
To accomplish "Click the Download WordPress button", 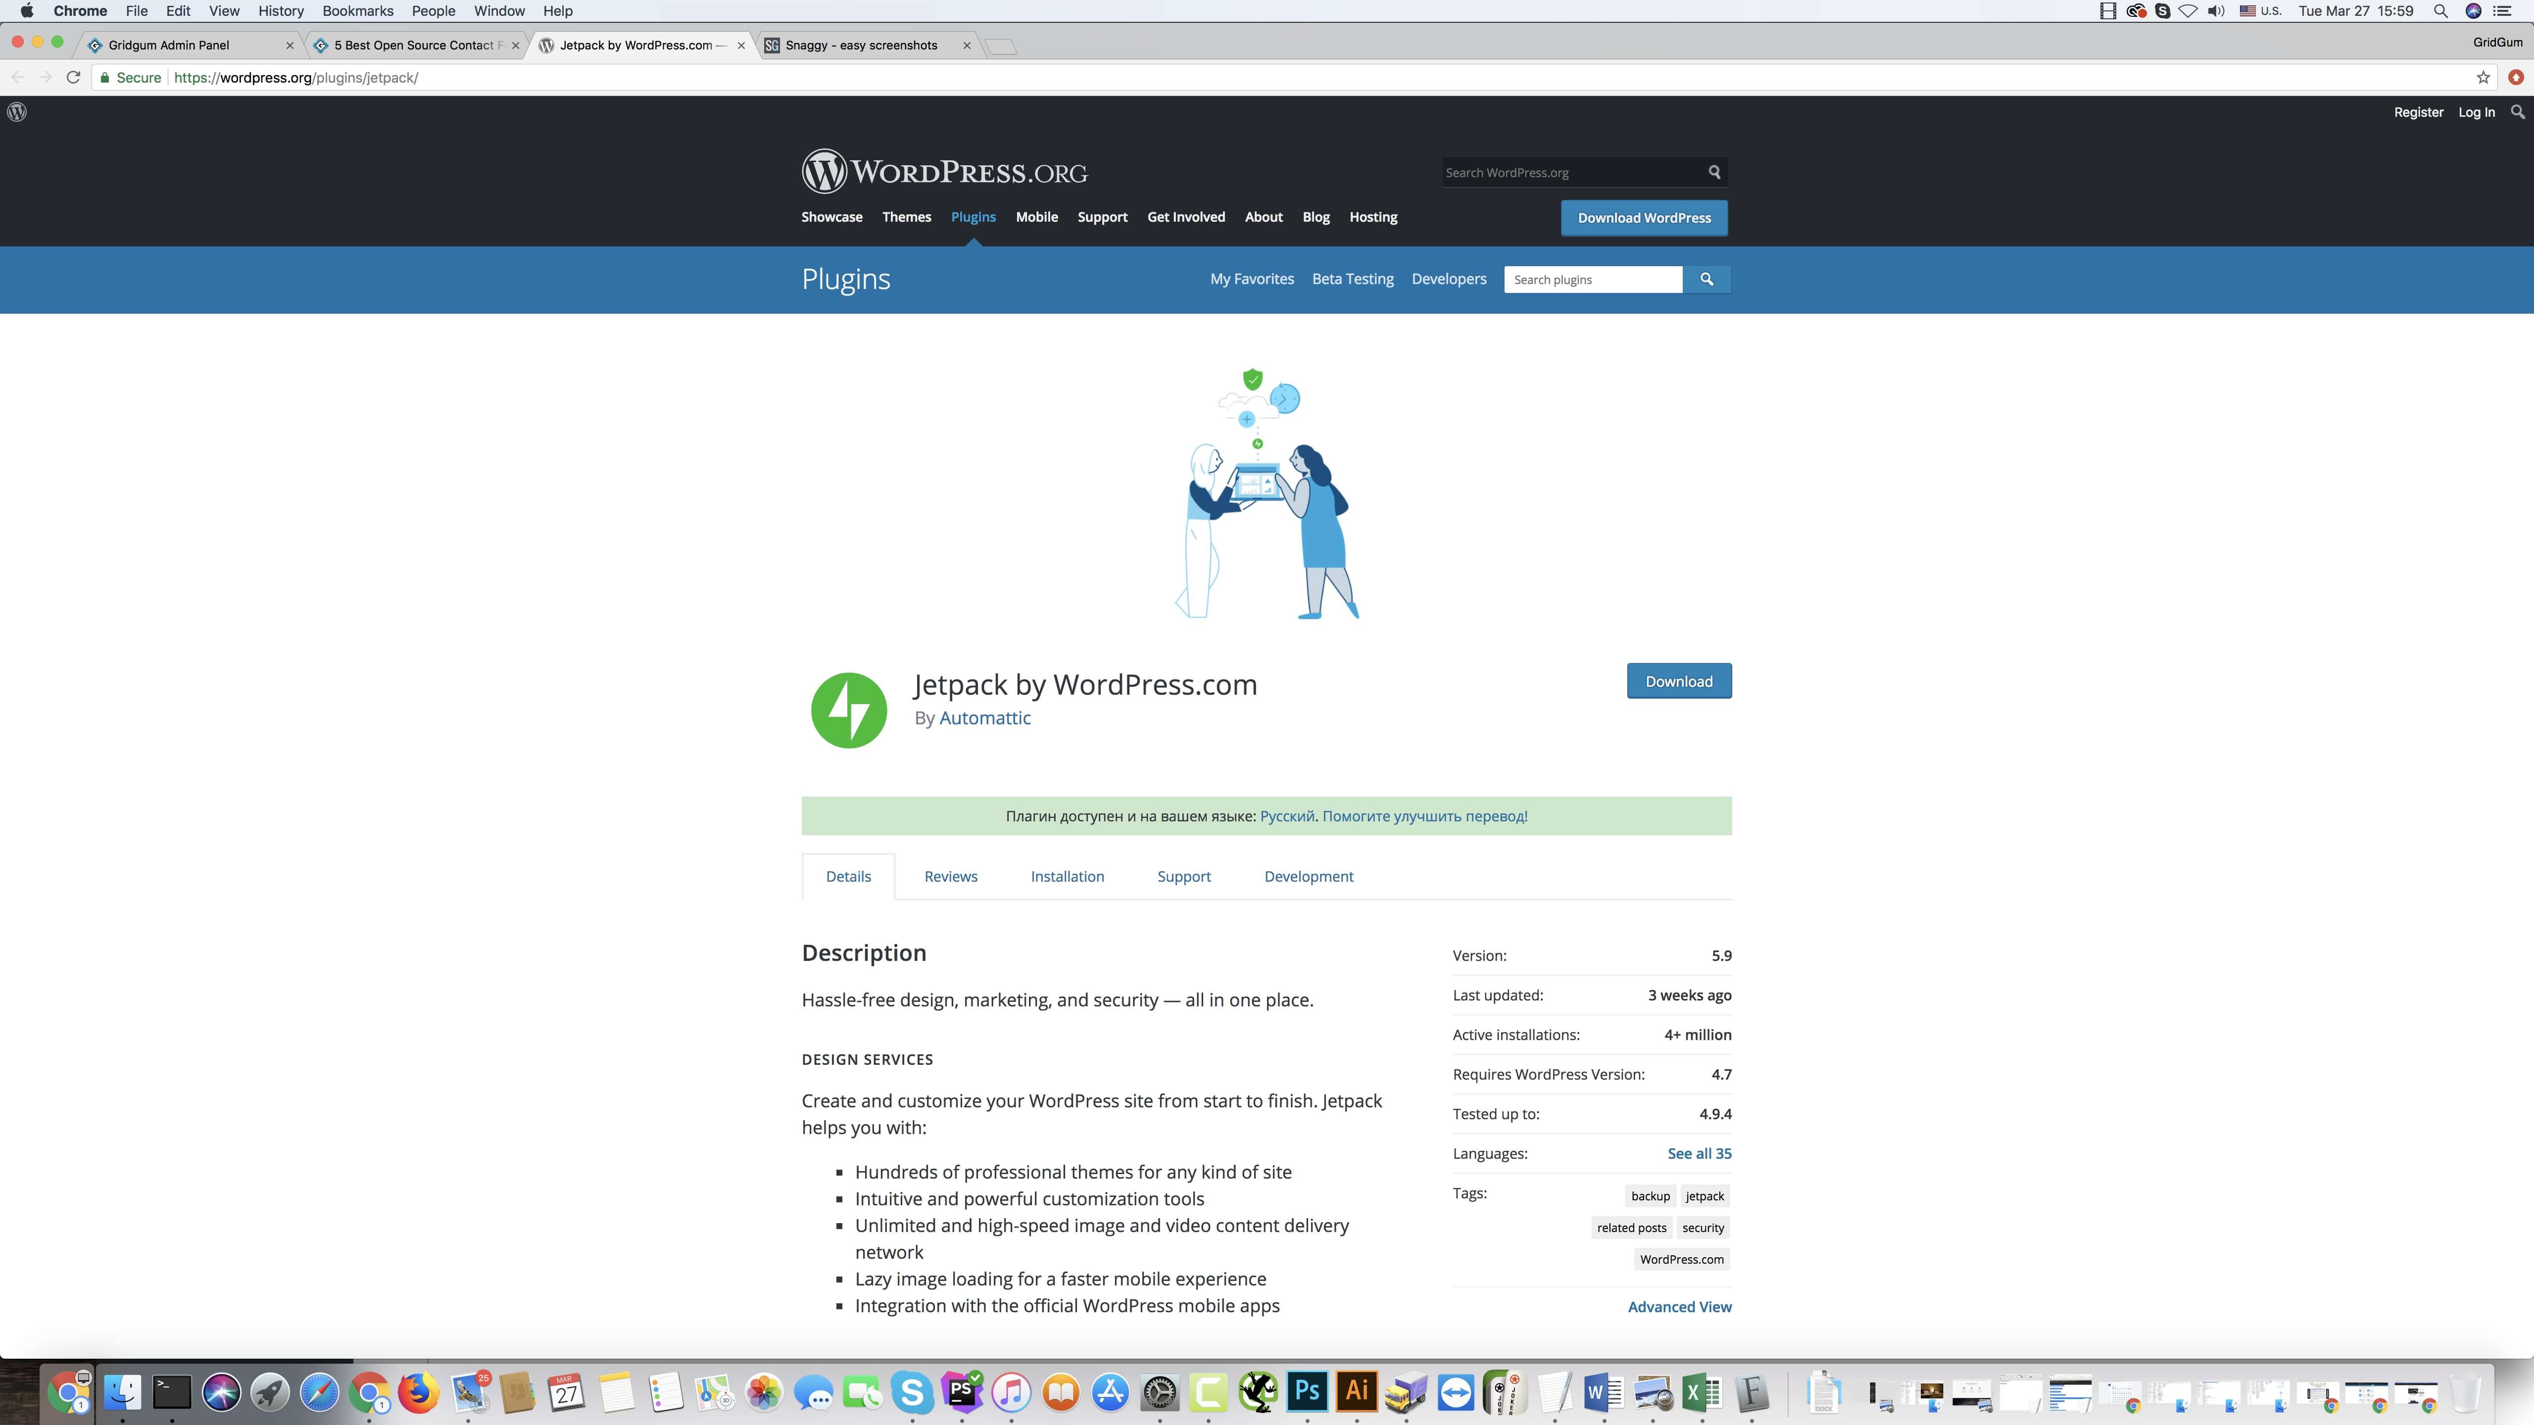I will tap(1644, 218).
